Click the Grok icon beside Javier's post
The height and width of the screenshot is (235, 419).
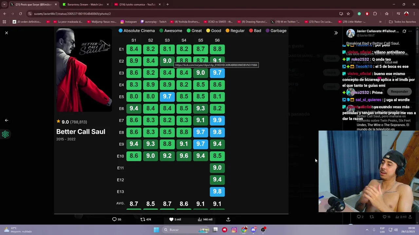[404, 31]
